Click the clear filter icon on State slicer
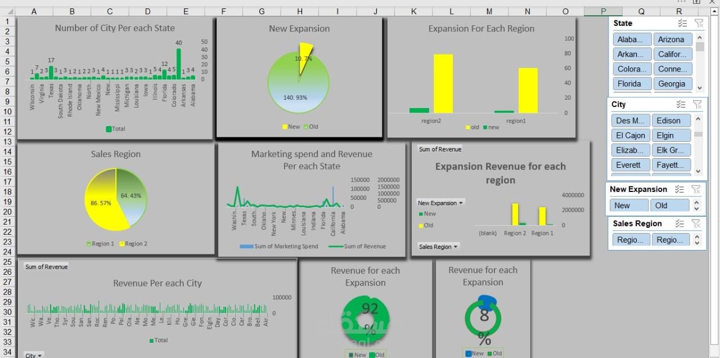The height and width of the screenshot is (358, 720). [699, 23]
